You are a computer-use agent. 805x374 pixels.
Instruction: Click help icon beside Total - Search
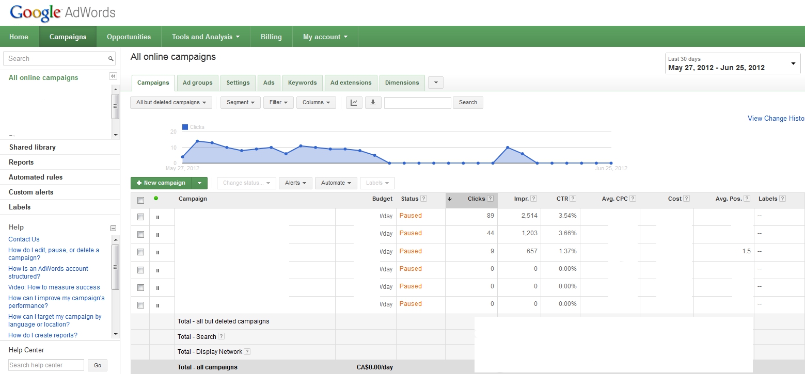[221, 336]
